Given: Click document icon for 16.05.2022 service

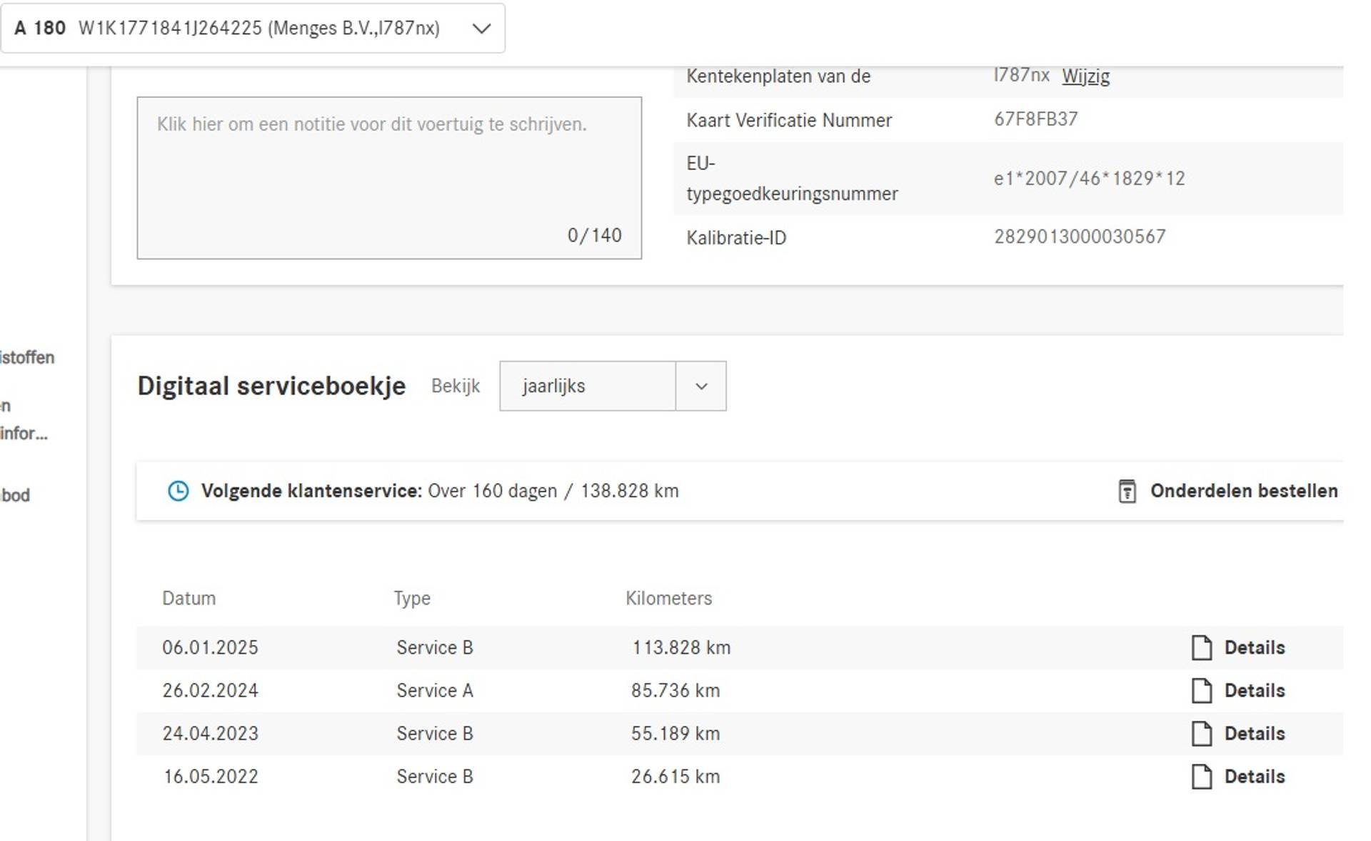Looking at the screenshot, I should click(x=1202, y=776).
